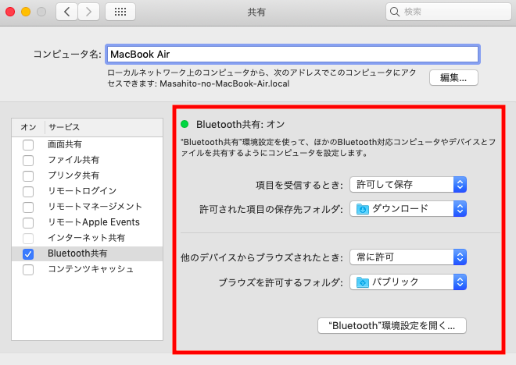Close the 共有 window with red button
The width and height of the screenshot is (516, 365).
[x=10, y=12]
